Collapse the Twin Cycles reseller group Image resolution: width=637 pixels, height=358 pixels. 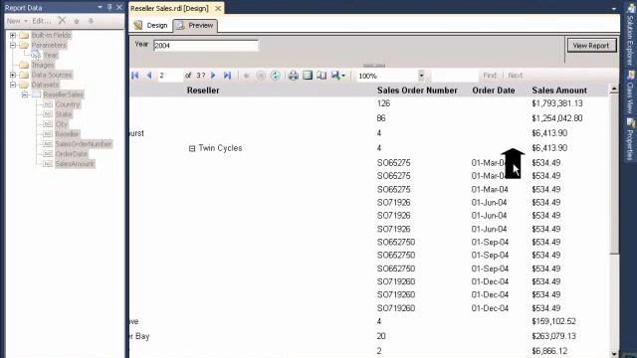(192, 148)
